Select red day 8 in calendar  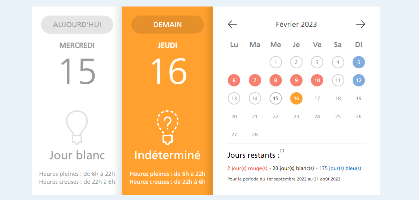[276, 80]
